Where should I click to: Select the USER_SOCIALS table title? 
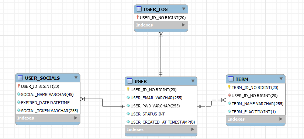tap(42, 78)
